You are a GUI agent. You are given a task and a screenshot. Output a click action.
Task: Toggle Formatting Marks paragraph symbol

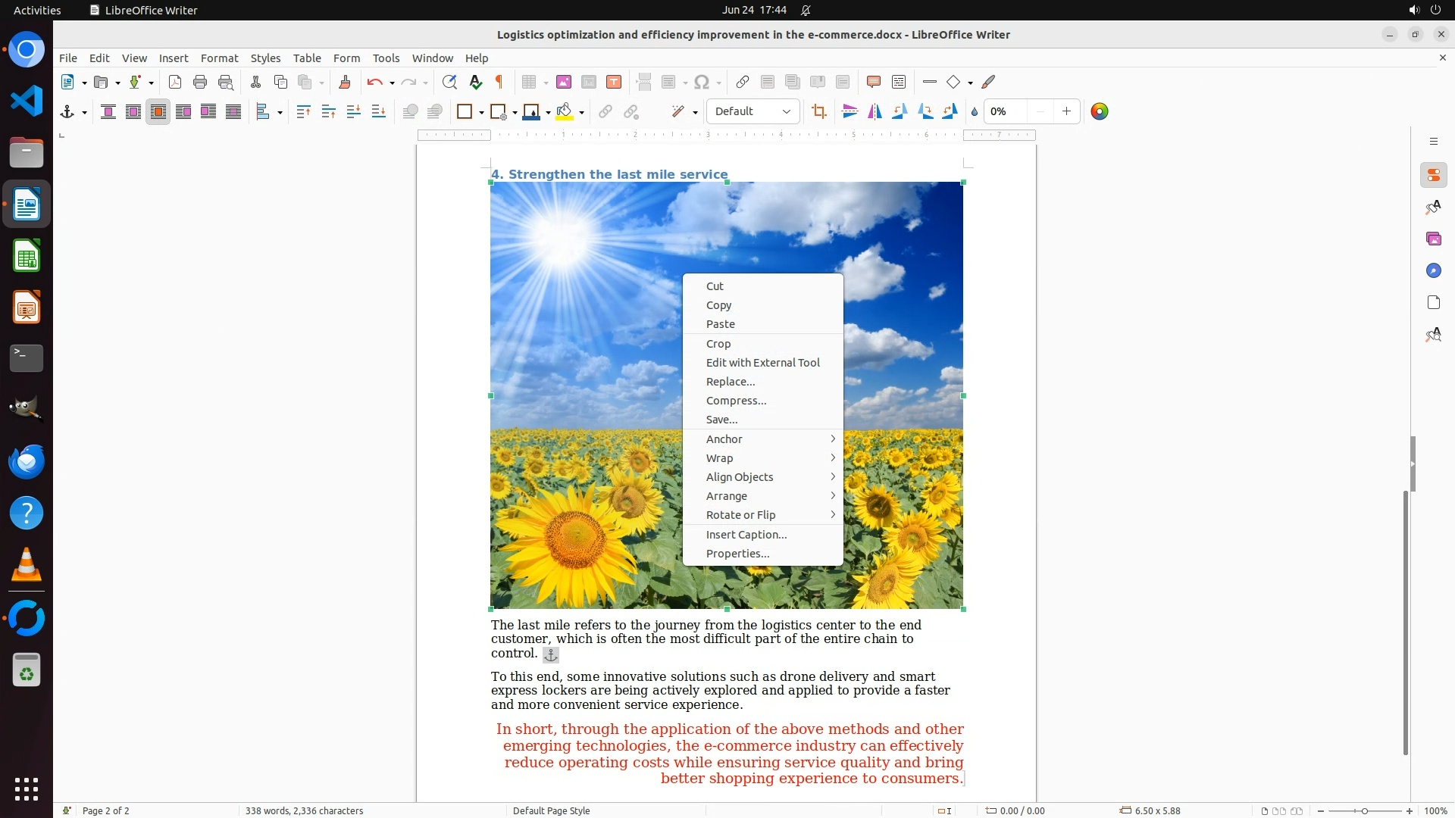499,82
